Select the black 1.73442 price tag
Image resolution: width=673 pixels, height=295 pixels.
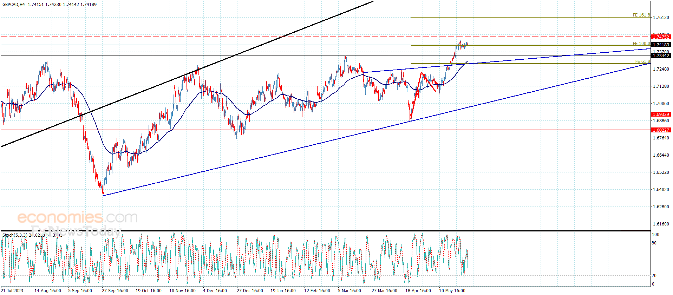tap(661, 55)
